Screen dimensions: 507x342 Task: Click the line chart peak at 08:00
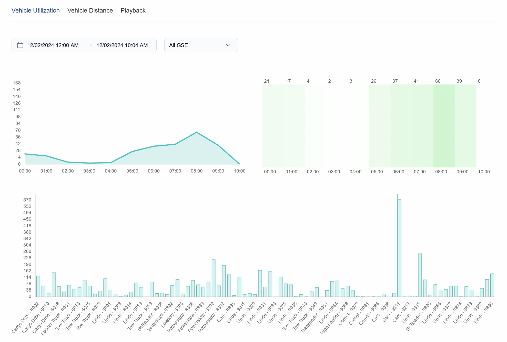pyautogui.click(x=197, y=132)
